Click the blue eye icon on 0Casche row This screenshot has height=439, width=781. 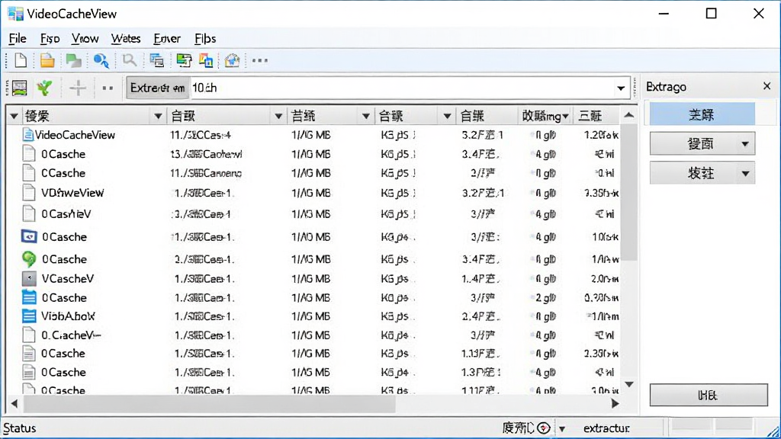click(x=29, y=236)
